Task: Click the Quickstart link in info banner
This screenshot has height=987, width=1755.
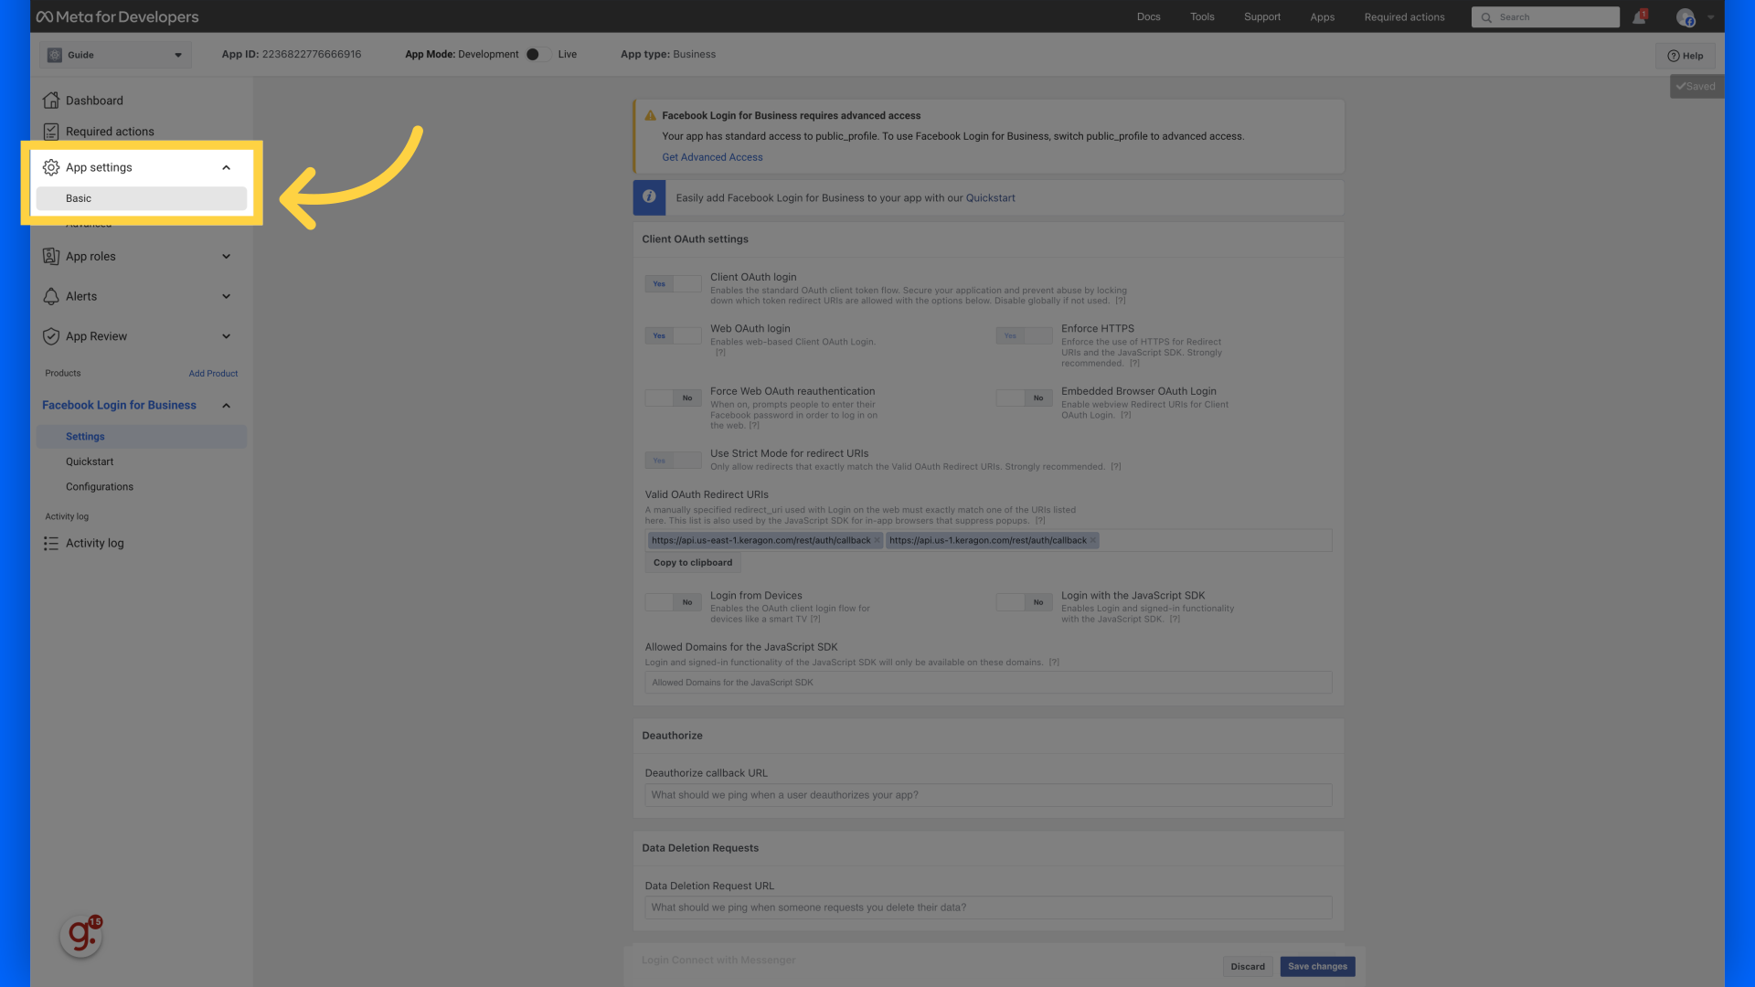Action: click(990, 198)
